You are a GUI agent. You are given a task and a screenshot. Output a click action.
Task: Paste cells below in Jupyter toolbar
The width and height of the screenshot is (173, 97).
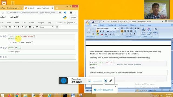10,27
